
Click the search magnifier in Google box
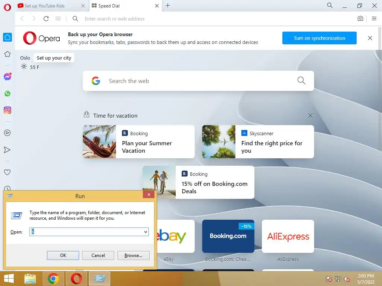(301, 80)
